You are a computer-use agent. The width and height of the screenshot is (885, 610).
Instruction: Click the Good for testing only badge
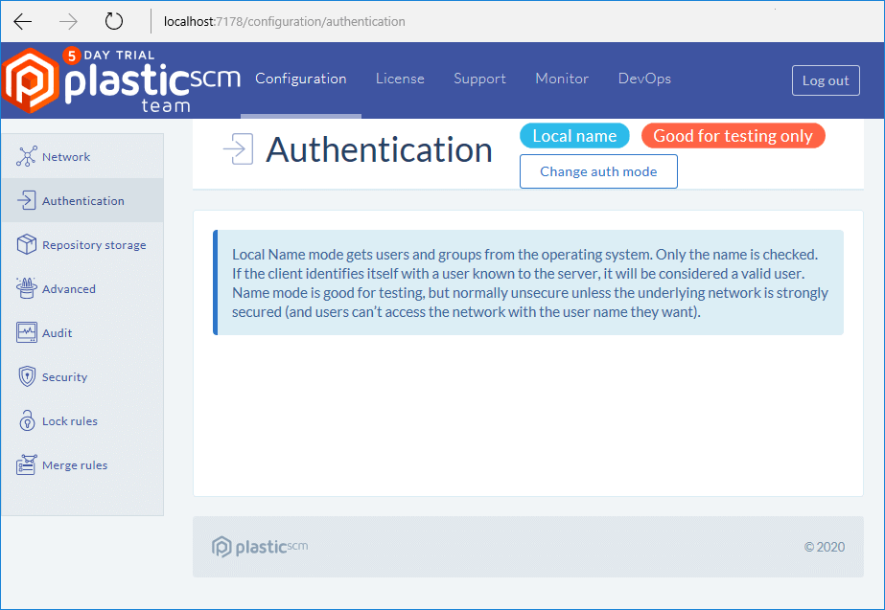734,136
